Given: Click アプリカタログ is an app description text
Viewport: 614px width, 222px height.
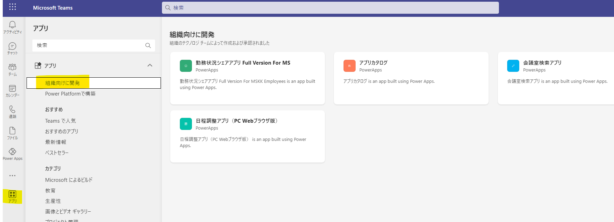Looking at the screenshot, I should pyautogui.click(x=389, y=81).
